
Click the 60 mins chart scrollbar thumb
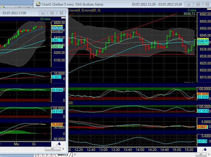tap(53, 149)
